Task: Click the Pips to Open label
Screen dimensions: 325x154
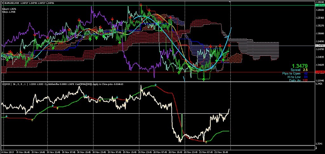Action: click(291, 74)
